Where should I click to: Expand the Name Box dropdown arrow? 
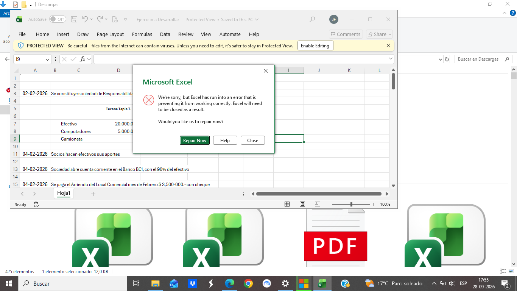[x=48, y=59]
